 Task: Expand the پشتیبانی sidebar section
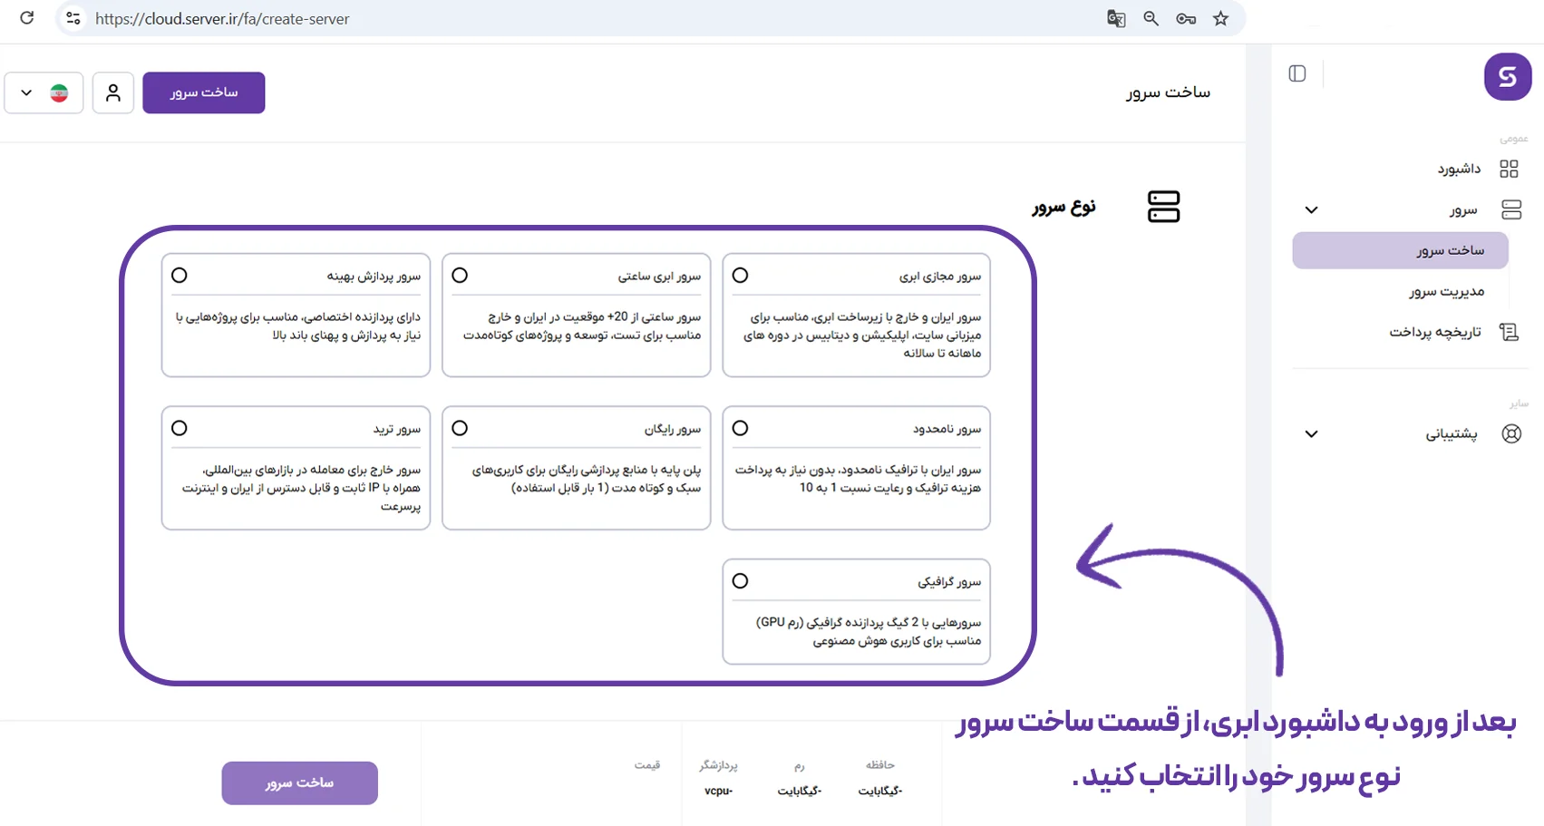[1311, 434]
